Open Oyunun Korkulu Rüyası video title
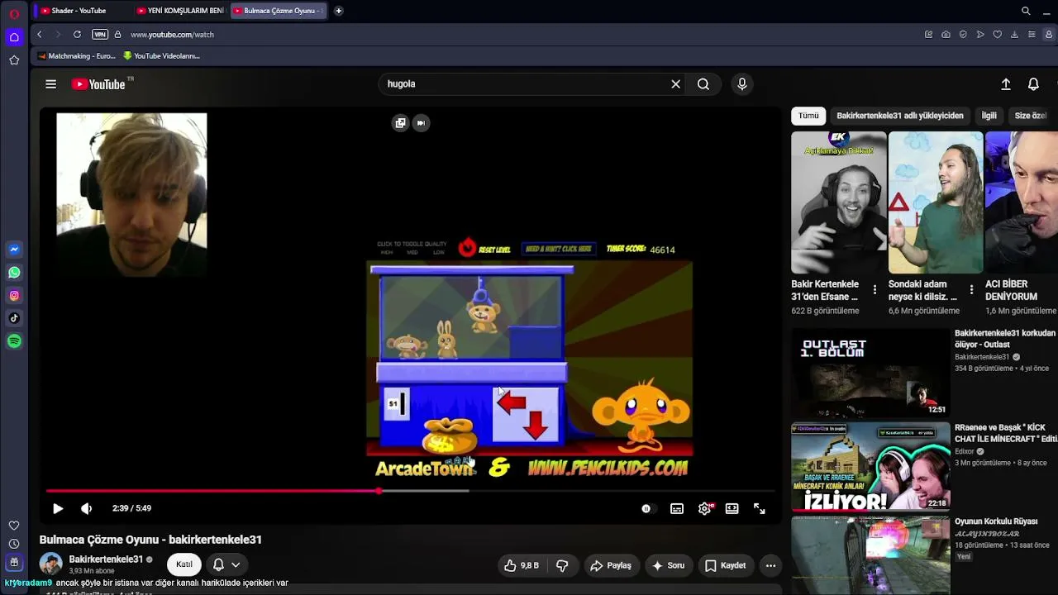This screenshot has width=1058, height=595. [x=996, y=521]
